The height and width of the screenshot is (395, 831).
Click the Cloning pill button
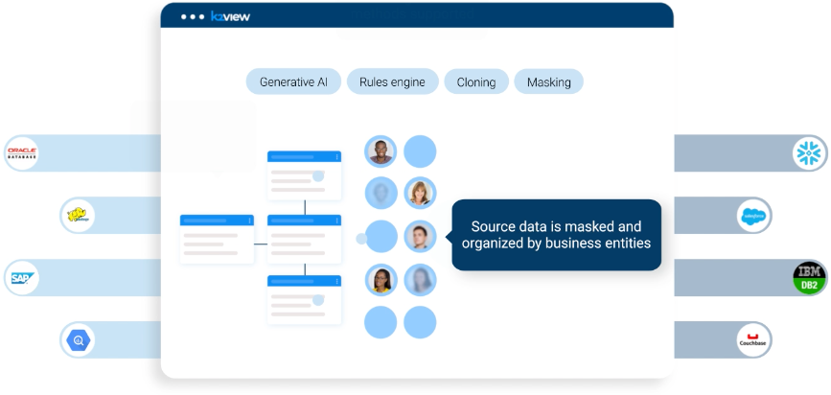(476, 82)
